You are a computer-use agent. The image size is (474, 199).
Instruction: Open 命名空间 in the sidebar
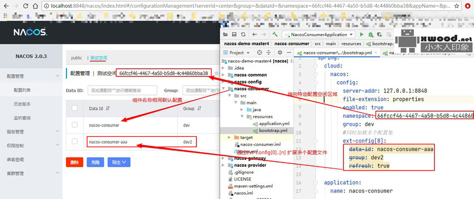(x=15, y=159)
